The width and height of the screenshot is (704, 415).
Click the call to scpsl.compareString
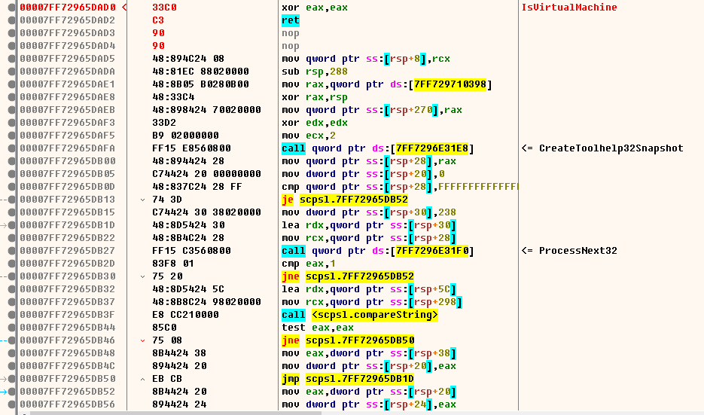pyautogui.click(x=360, y=315)
